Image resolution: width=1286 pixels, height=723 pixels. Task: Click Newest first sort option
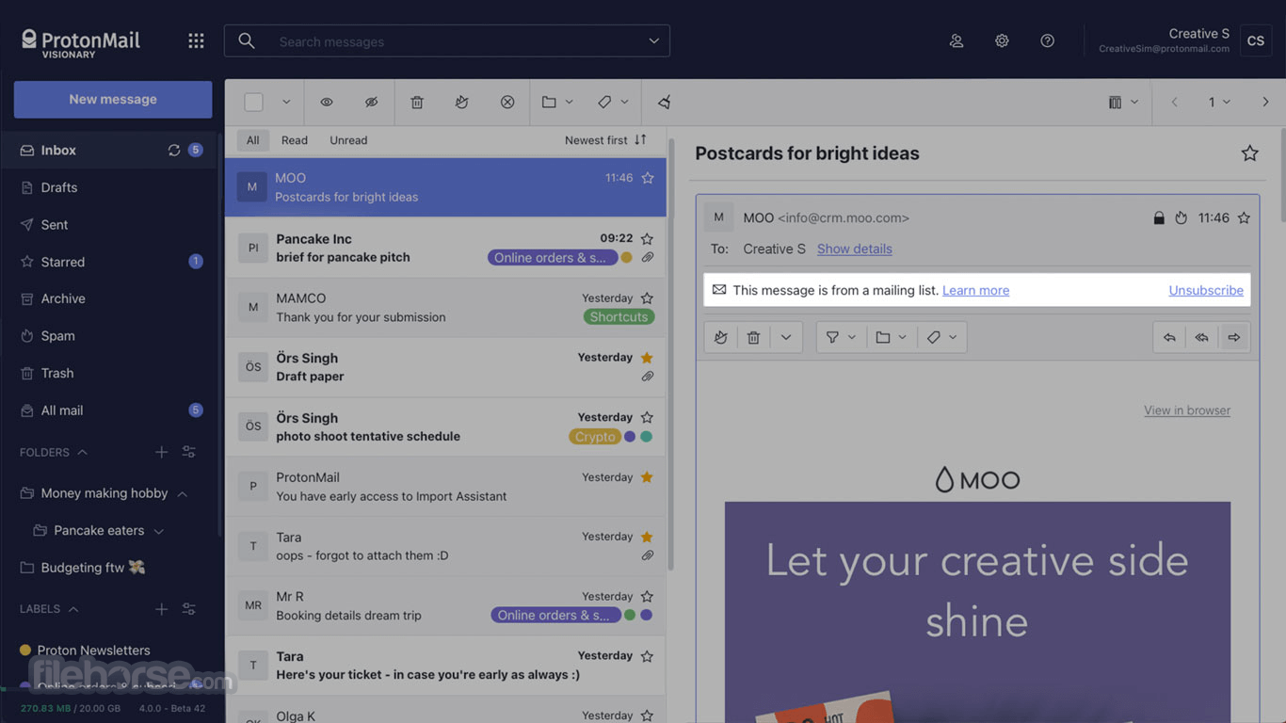596,140
